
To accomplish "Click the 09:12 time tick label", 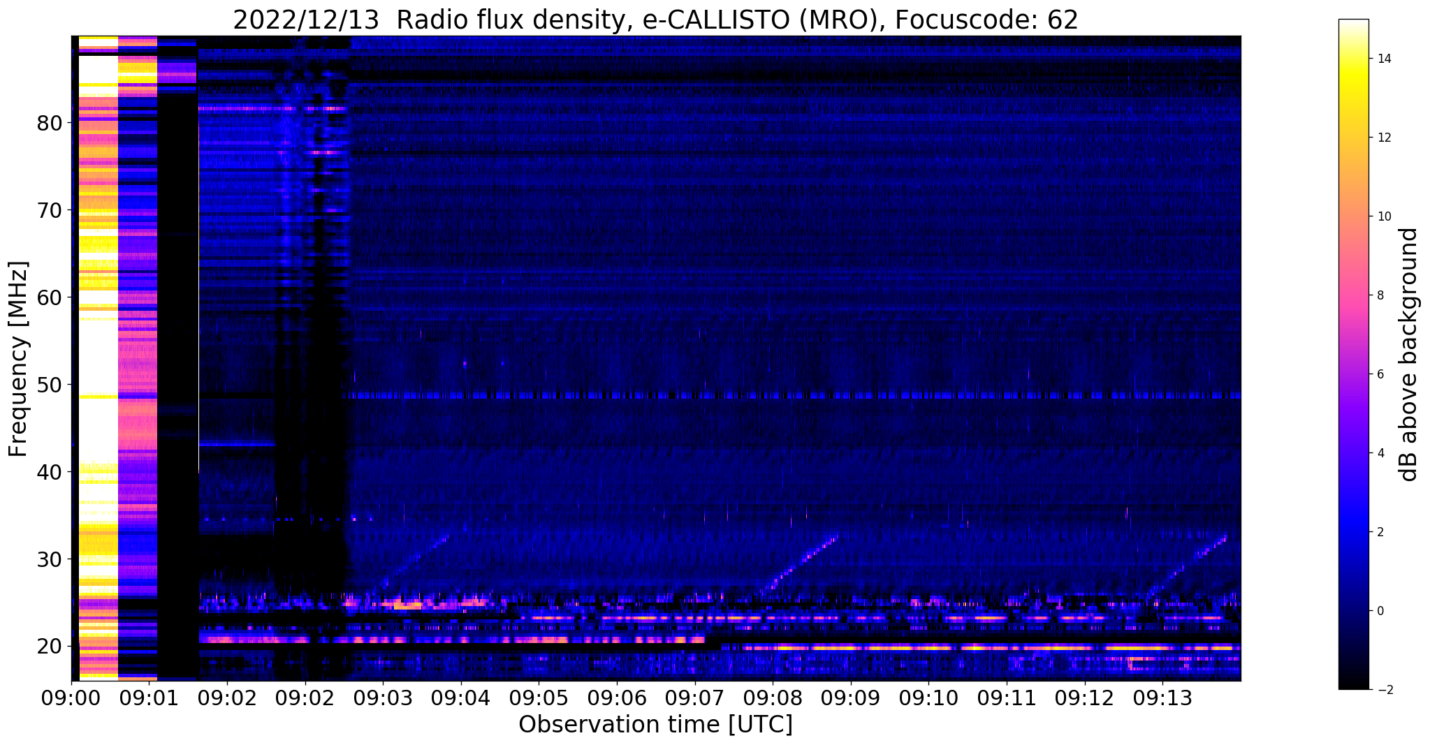I will pos(1084,699).
